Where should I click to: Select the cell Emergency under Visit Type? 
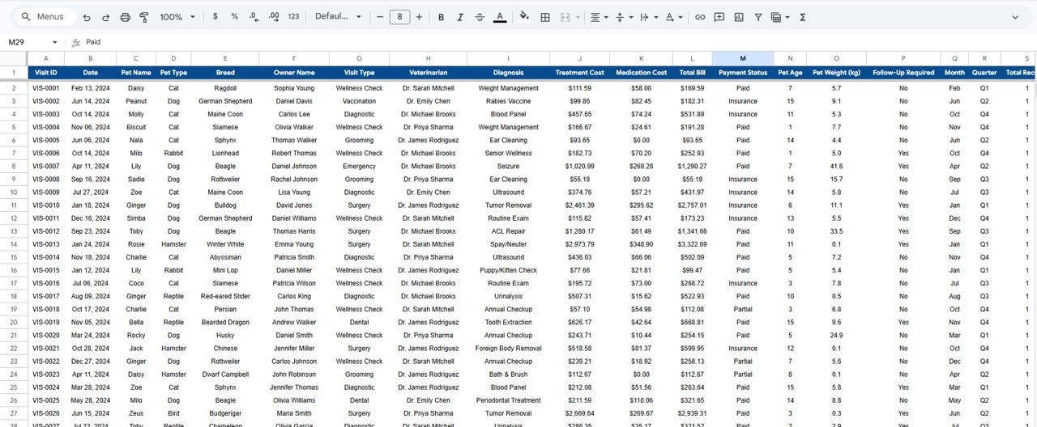(x=360, y=166)
